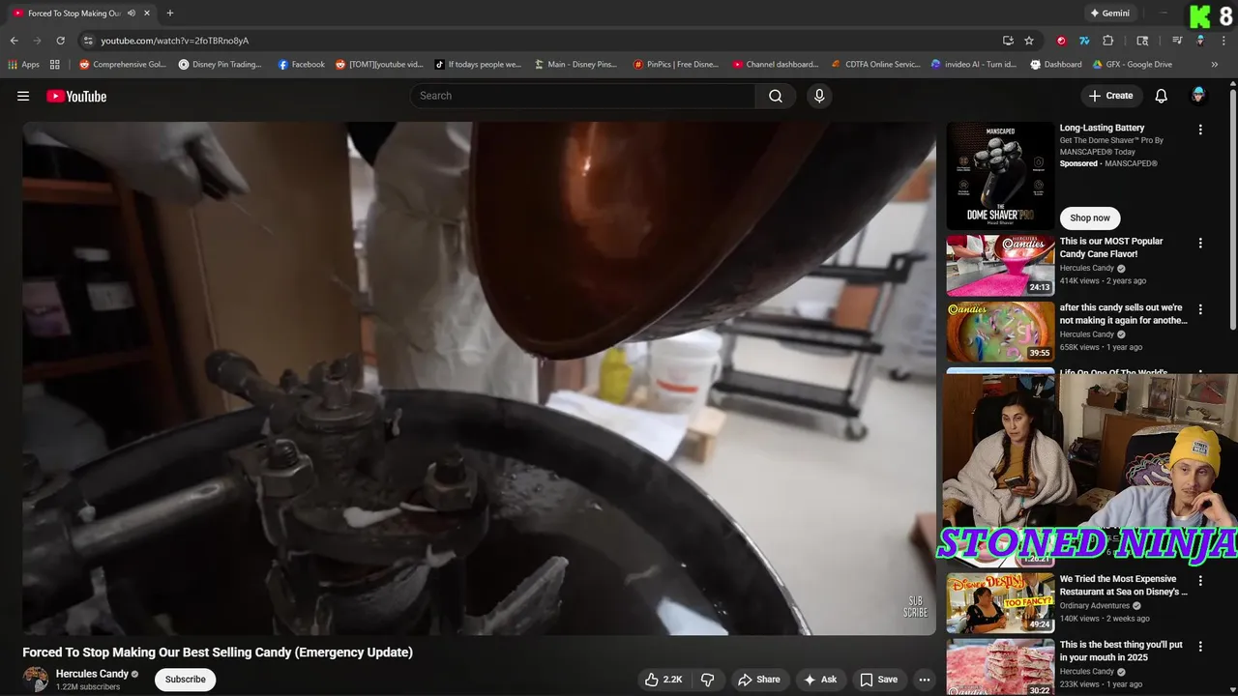This screenshot has width=1238, height=696.
Task: Open We Tried the Most Expensive Restaurant title
Action: point(1122,585)
